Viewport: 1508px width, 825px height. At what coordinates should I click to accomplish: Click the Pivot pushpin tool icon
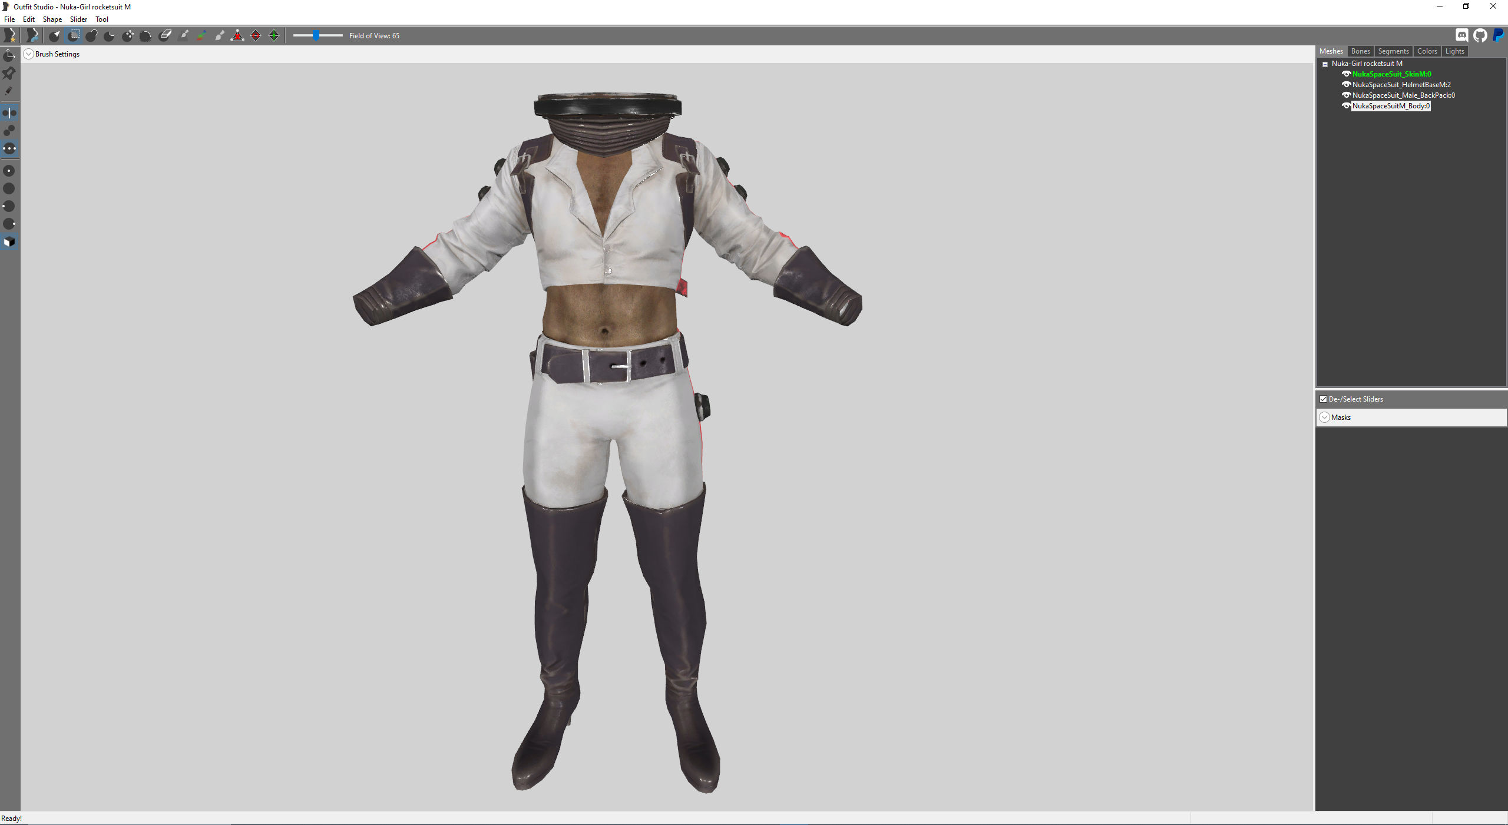point(9,73)
